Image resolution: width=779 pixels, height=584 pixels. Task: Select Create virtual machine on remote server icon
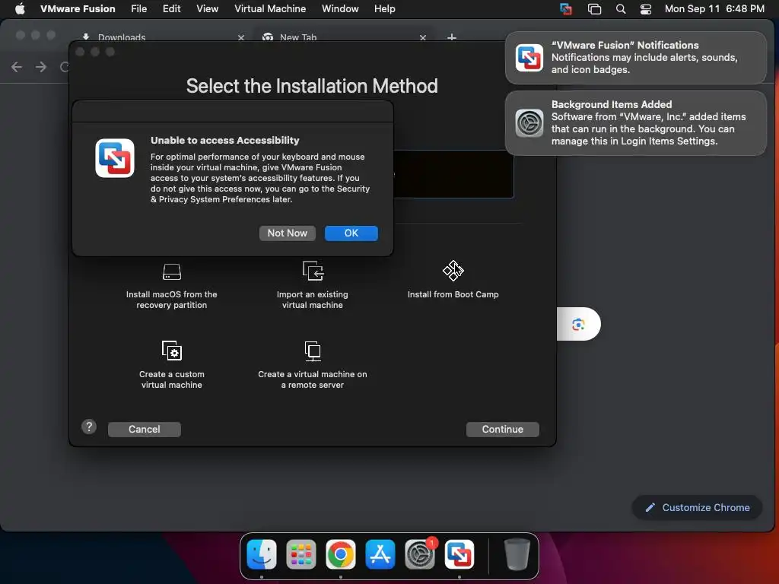coord(313,351)
